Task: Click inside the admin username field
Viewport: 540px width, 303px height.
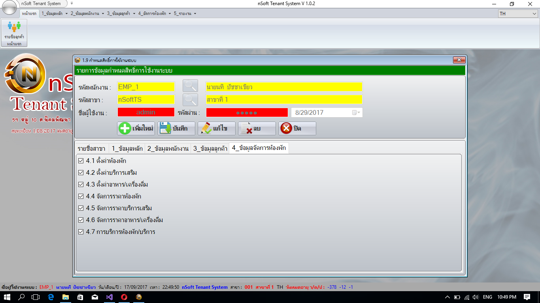Action: pos(145,112)
